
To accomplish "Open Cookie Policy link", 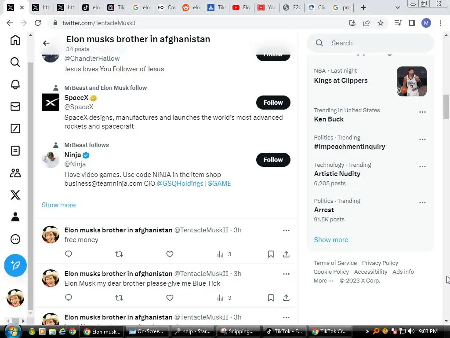I will pos(331,272).
